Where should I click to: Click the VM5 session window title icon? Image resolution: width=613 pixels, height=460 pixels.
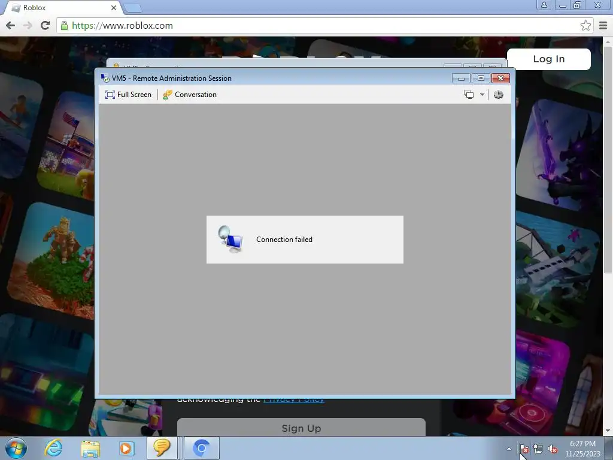pyautogui.click(x=105, y=78)
